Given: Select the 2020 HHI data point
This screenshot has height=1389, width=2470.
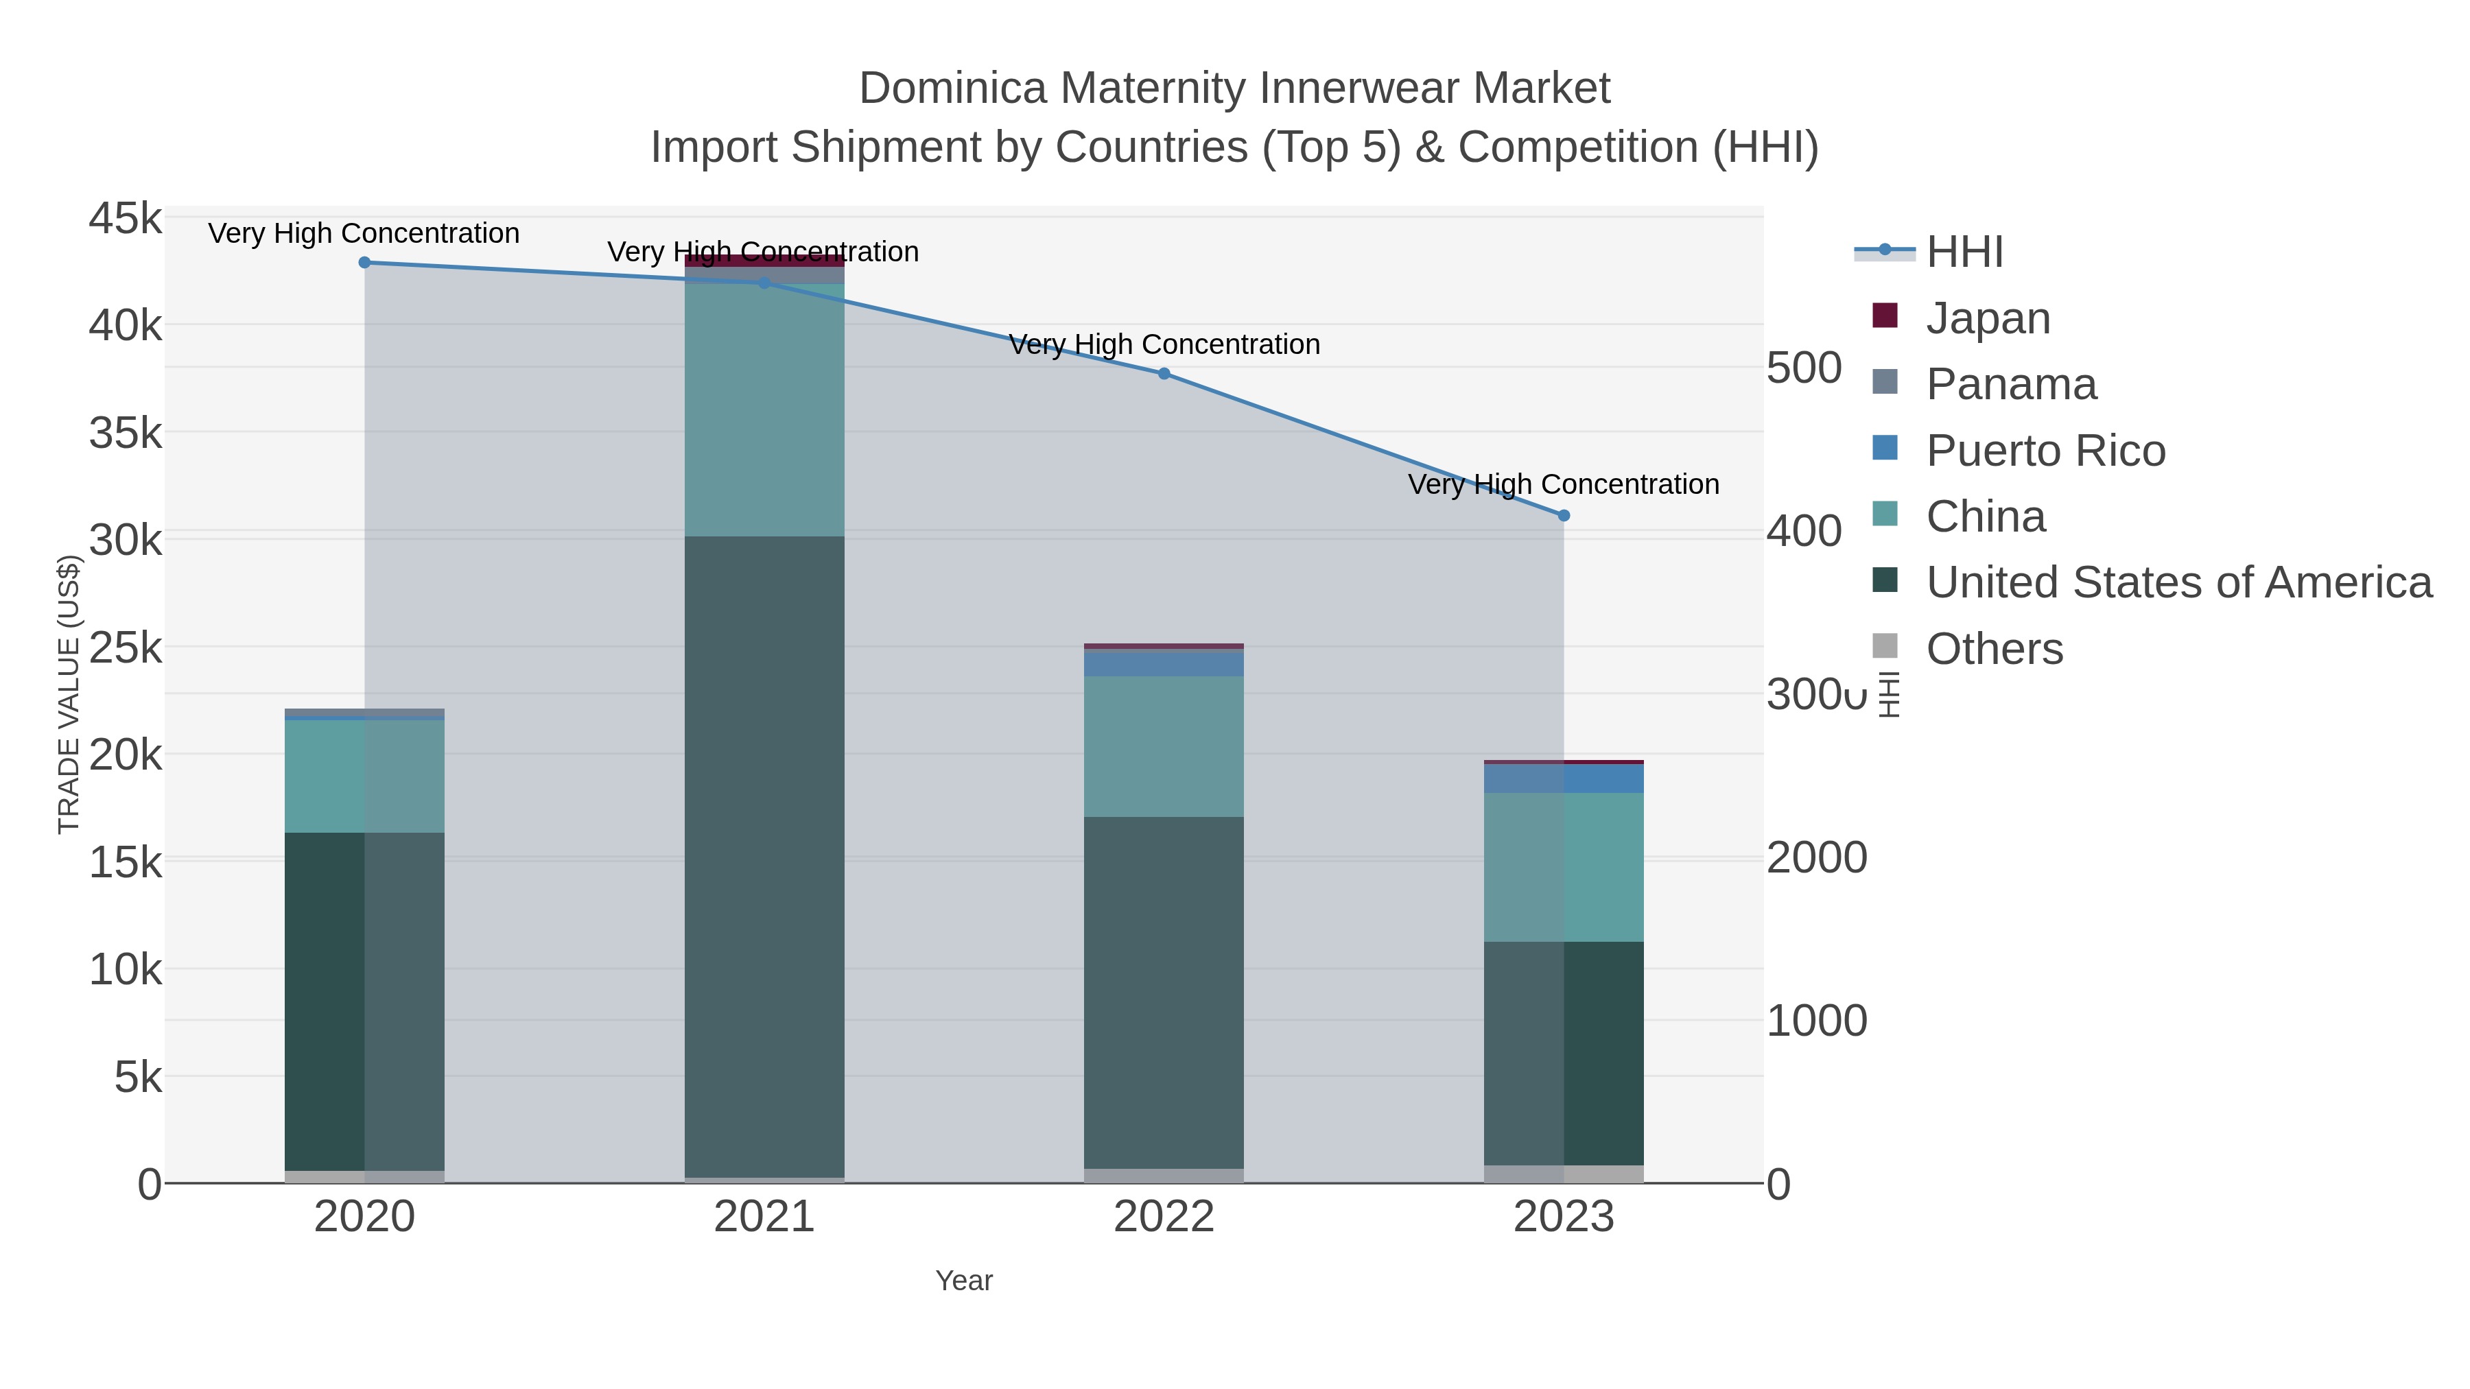Looking at the screenshot, I should (364, 263).
